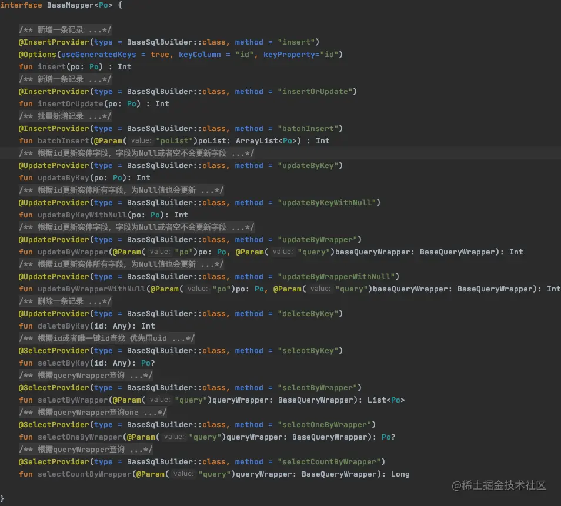561x506 pixels.
Task: Click the insert function name in its declaration
Action: (52, 67)
